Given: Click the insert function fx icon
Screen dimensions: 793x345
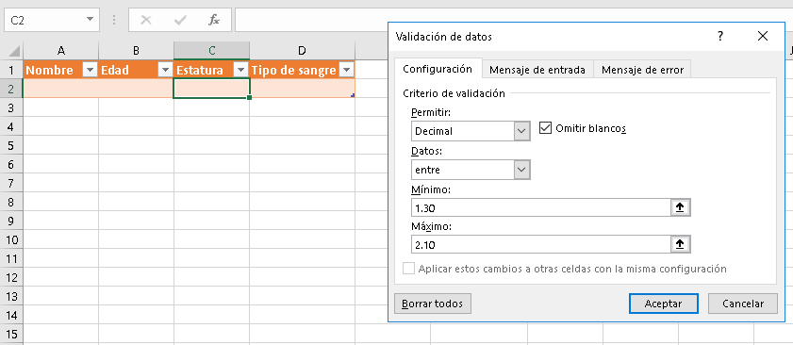Looking at the screenshot, I should [214, 20].
